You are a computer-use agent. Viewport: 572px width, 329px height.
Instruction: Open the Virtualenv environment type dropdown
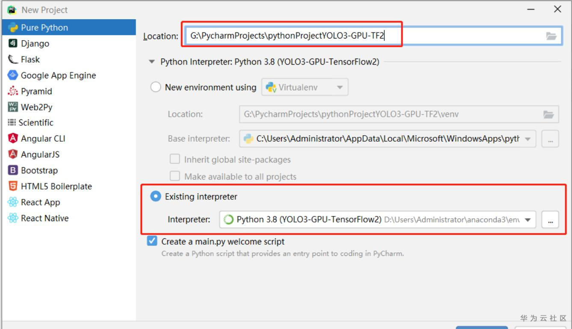[x=339, y=87]
